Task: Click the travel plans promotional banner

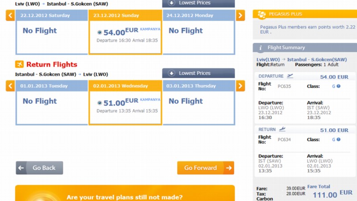Action: (125, 193)
